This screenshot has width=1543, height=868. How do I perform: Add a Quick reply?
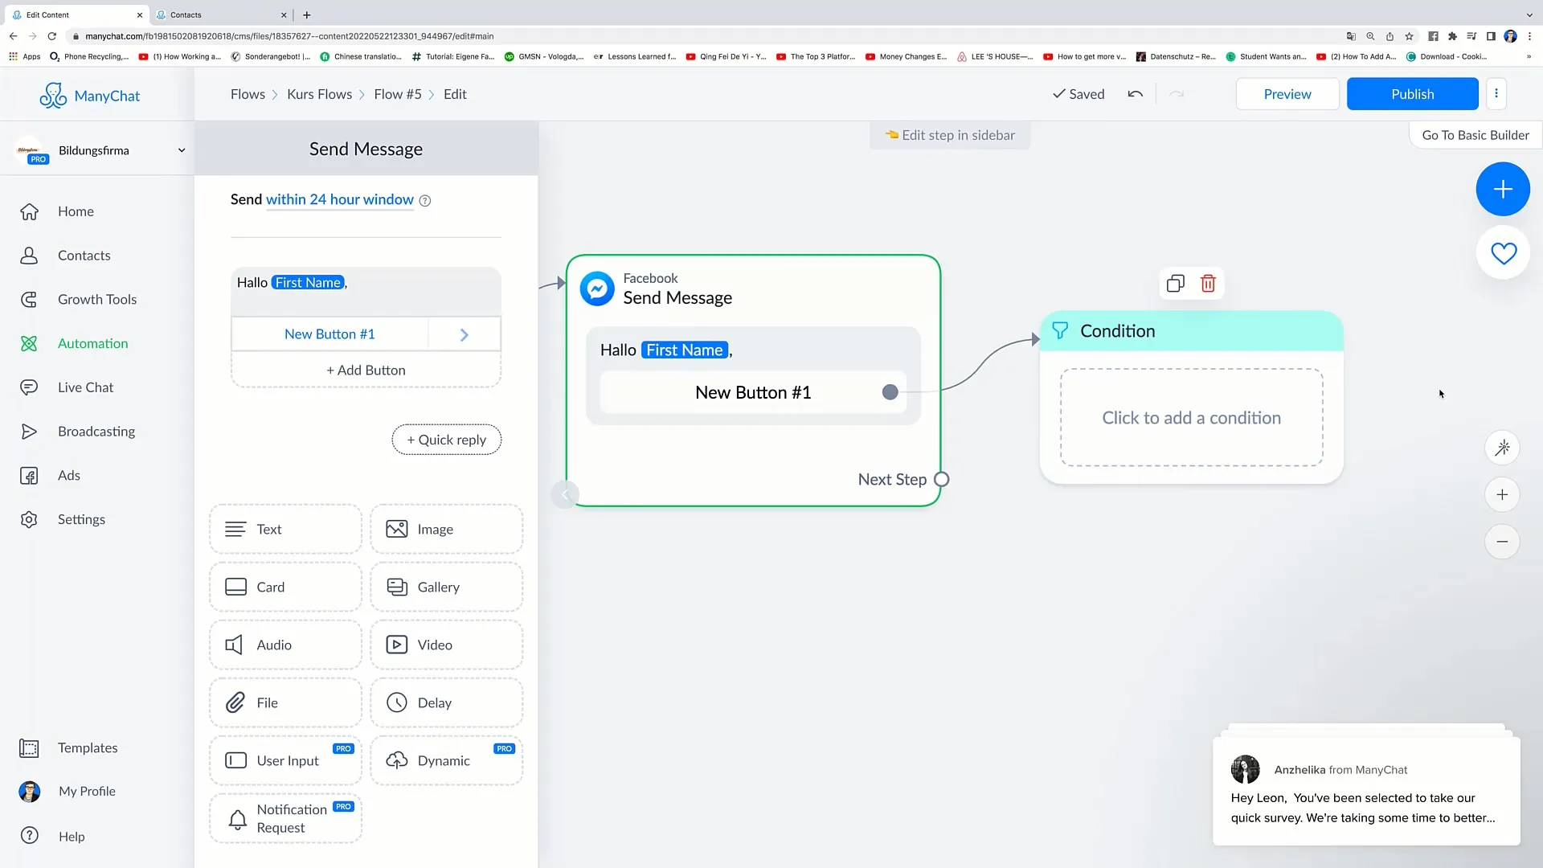tap(446, 440)
